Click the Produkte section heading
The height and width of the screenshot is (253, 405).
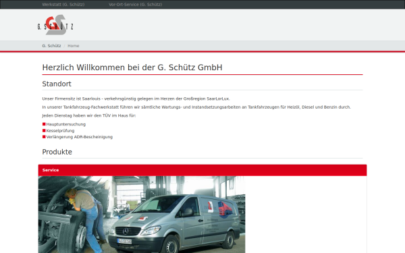57,152
